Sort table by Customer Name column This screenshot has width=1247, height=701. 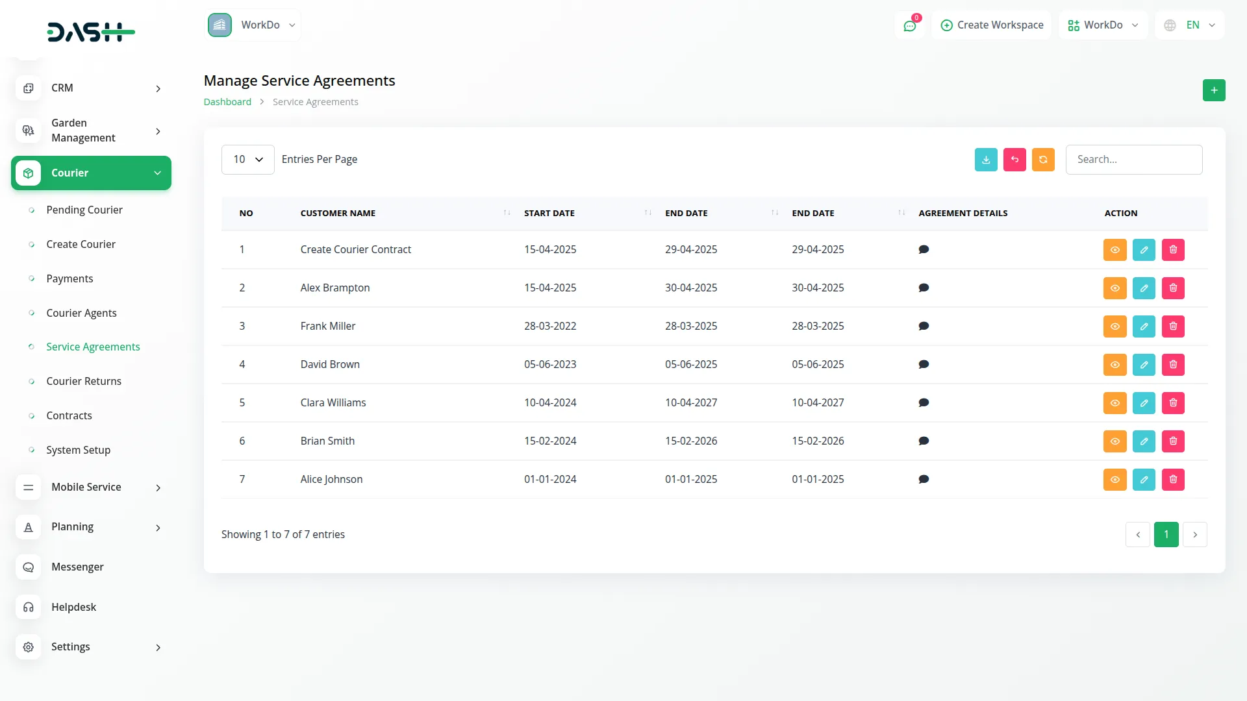(x=338, y=213)
